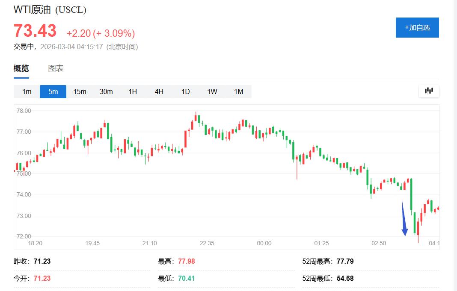Click the 交易中 trading status label
The width and height of the screenshot is (457, 291).
pos(23,47)
